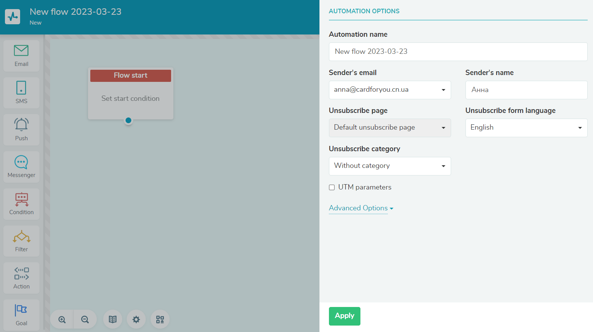This screenshot has height=332, width=593.
Task: Click the New status label
Action: (36, 23)
